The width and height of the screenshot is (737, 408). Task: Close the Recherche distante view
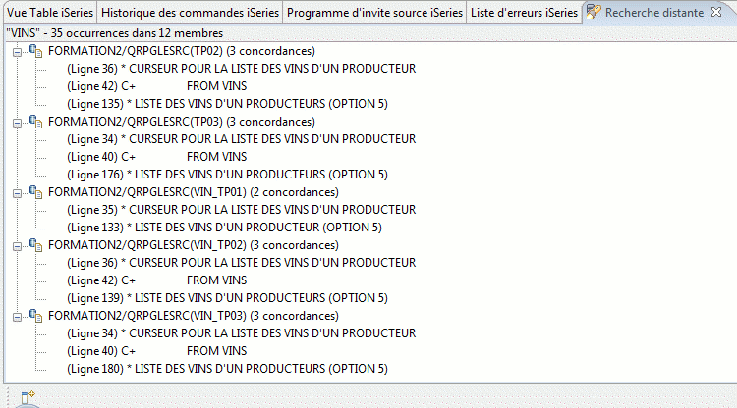[x=715, y=12]
